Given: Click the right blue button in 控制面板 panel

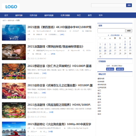Looking at the screenshot, I should pos(120,69).
